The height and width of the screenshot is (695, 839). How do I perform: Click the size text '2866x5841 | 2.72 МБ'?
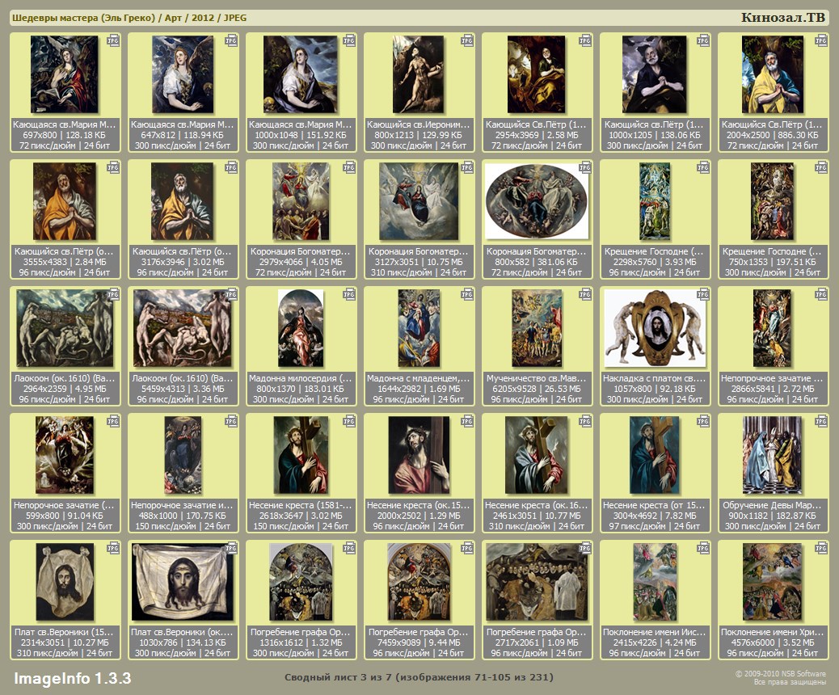tap(773, 389)
